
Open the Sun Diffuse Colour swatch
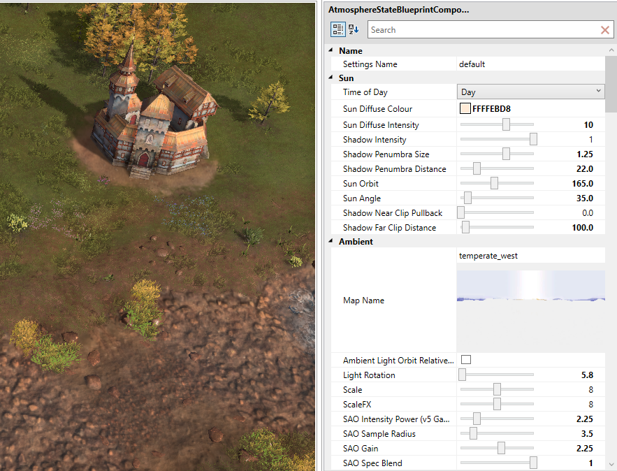(465, 108)
